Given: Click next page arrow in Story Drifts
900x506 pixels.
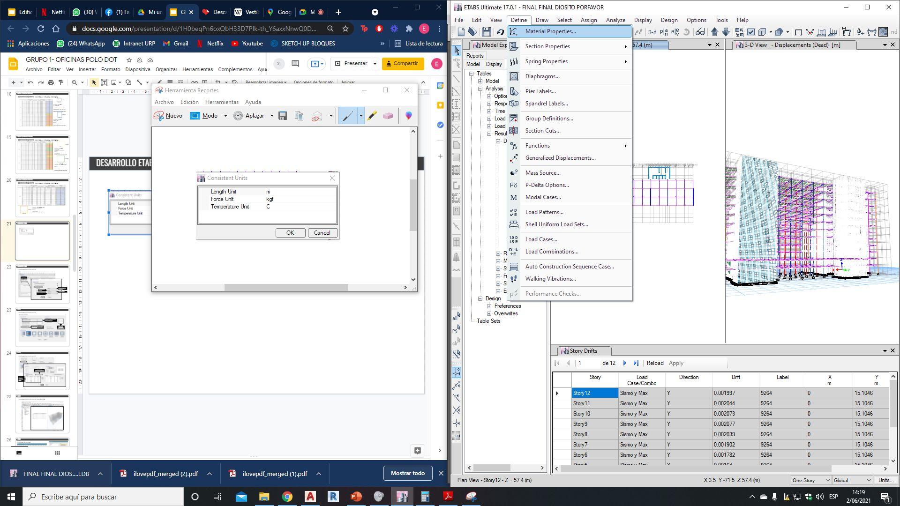Looking at the screenshot, I should coord(624,363).
